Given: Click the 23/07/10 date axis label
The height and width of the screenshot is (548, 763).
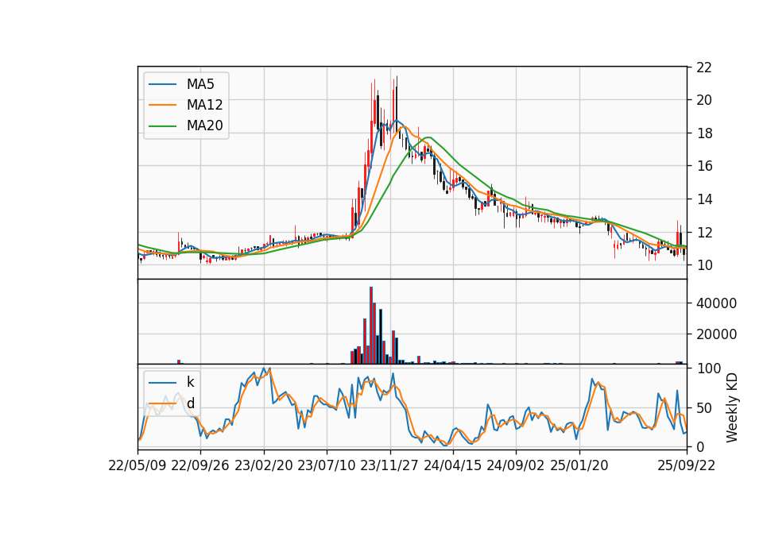Looking at the screenshot, I should click(327, 465).
